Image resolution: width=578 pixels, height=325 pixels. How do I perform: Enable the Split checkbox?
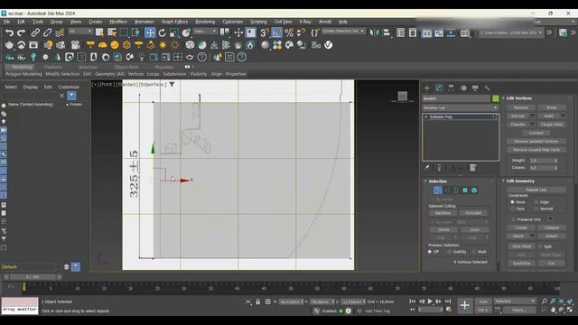[540, 246]
